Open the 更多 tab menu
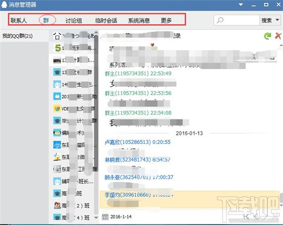283x225 pixels. (166, 20)
